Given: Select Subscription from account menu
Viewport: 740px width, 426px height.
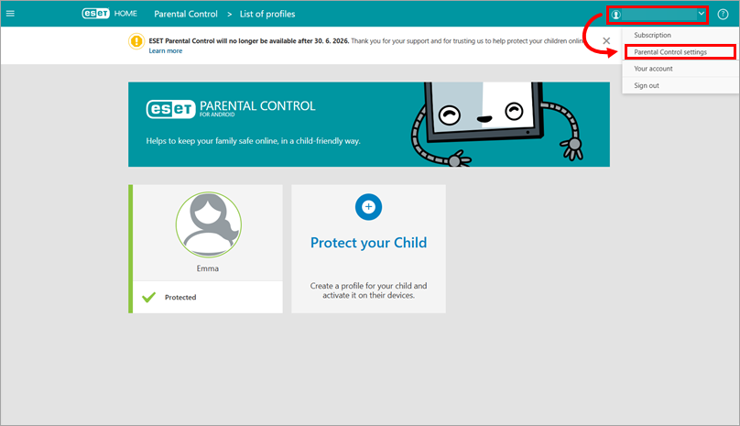Looking at the screenshot, I should point(652,35).
